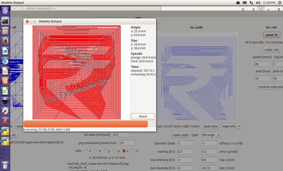283x171 pixels.
Task: Launch Inkscape from the dock
Action: pos(5,101)
